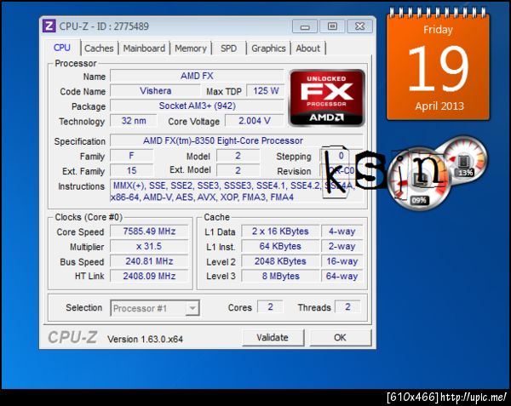511x406 pixels.
Task: Click the L1 Inst. value 64 KBytes
Action: pos(280,246)
